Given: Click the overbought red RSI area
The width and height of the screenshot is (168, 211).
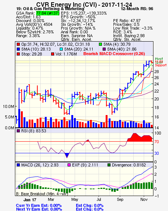Looking at the screenshot, I should (x=140, y=138).
